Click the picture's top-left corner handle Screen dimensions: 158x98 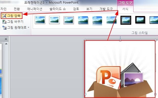tap(85, 40)
